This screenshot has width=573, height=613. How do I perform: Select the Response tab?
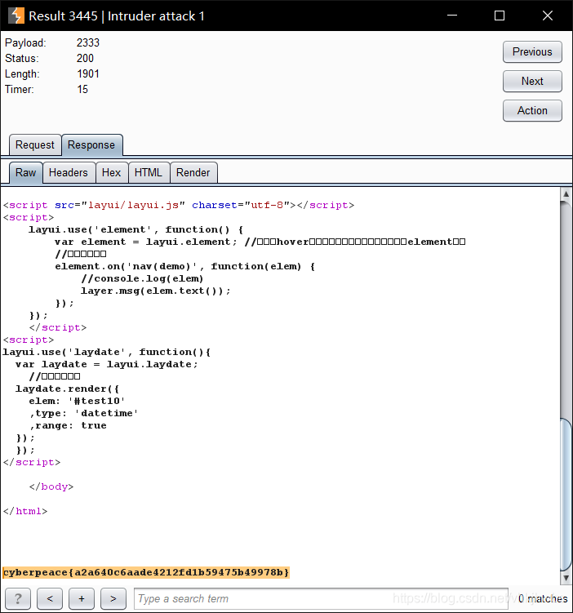[x=91, y=145]
